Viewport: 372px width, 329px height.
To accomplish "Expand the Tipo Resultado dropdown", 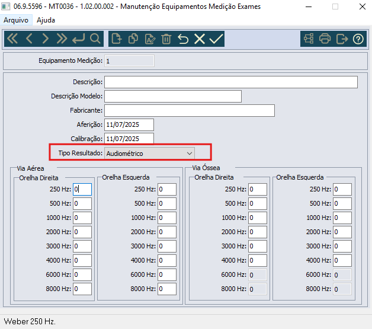I will 190,154.
